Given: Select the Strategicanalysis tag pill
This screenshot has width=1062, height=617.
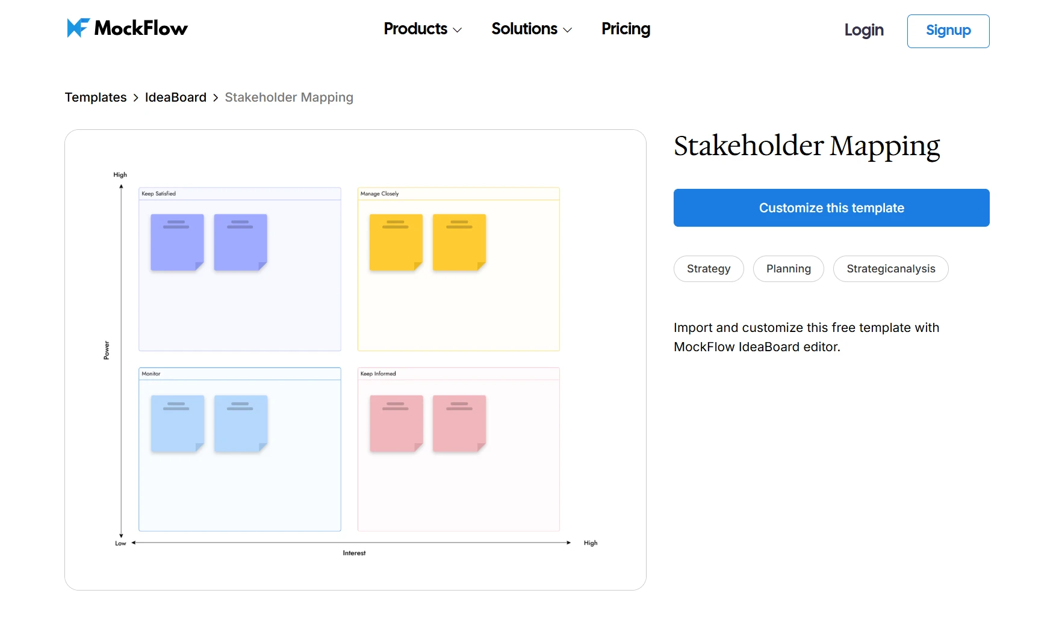Looking at the screenshot, I should pyautogui.click(x=890, y=269).
